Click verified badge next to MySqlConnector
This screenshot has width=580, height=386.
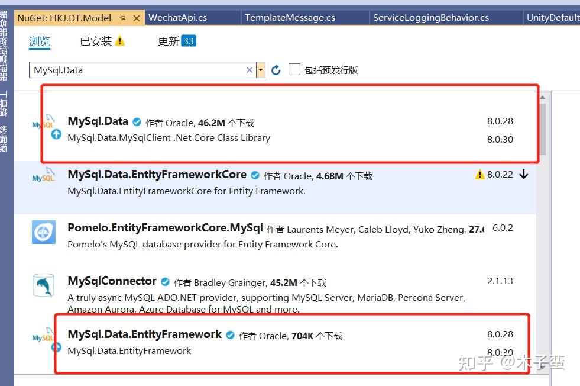coord(165,282)
